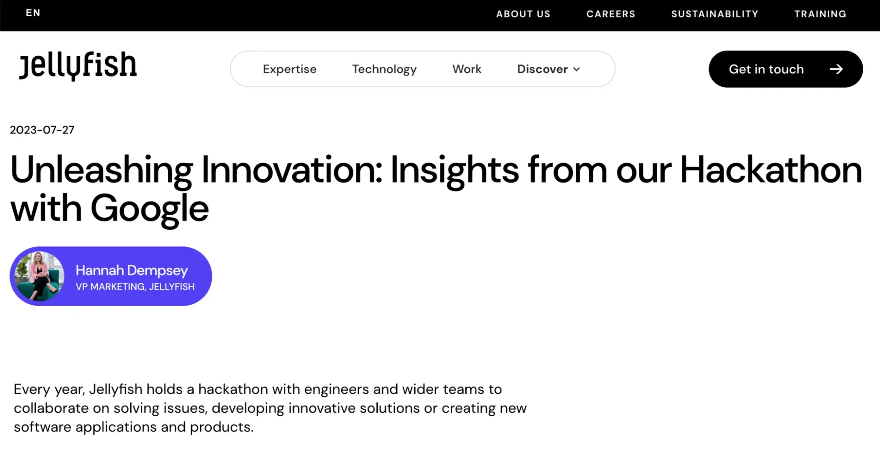Click the VP Marketing, Jellyfish subtitle
Image resolution: width=880 pixels, height=454 pixels.
135,287
